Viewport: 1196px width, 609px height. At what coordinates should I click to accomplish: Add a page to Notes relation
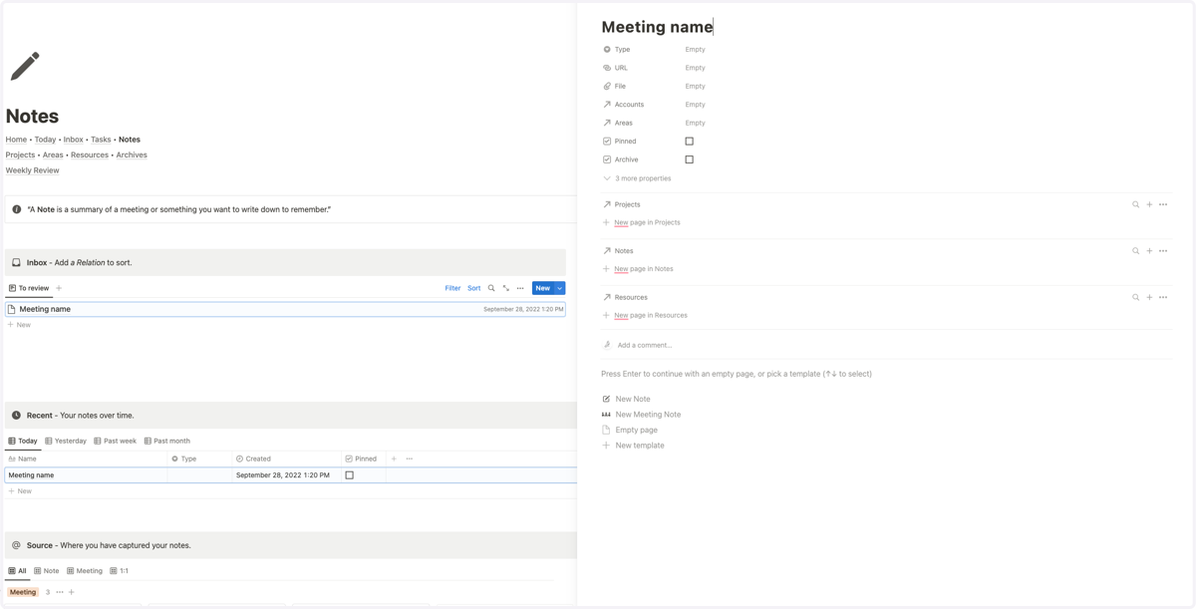(1149, 251)
